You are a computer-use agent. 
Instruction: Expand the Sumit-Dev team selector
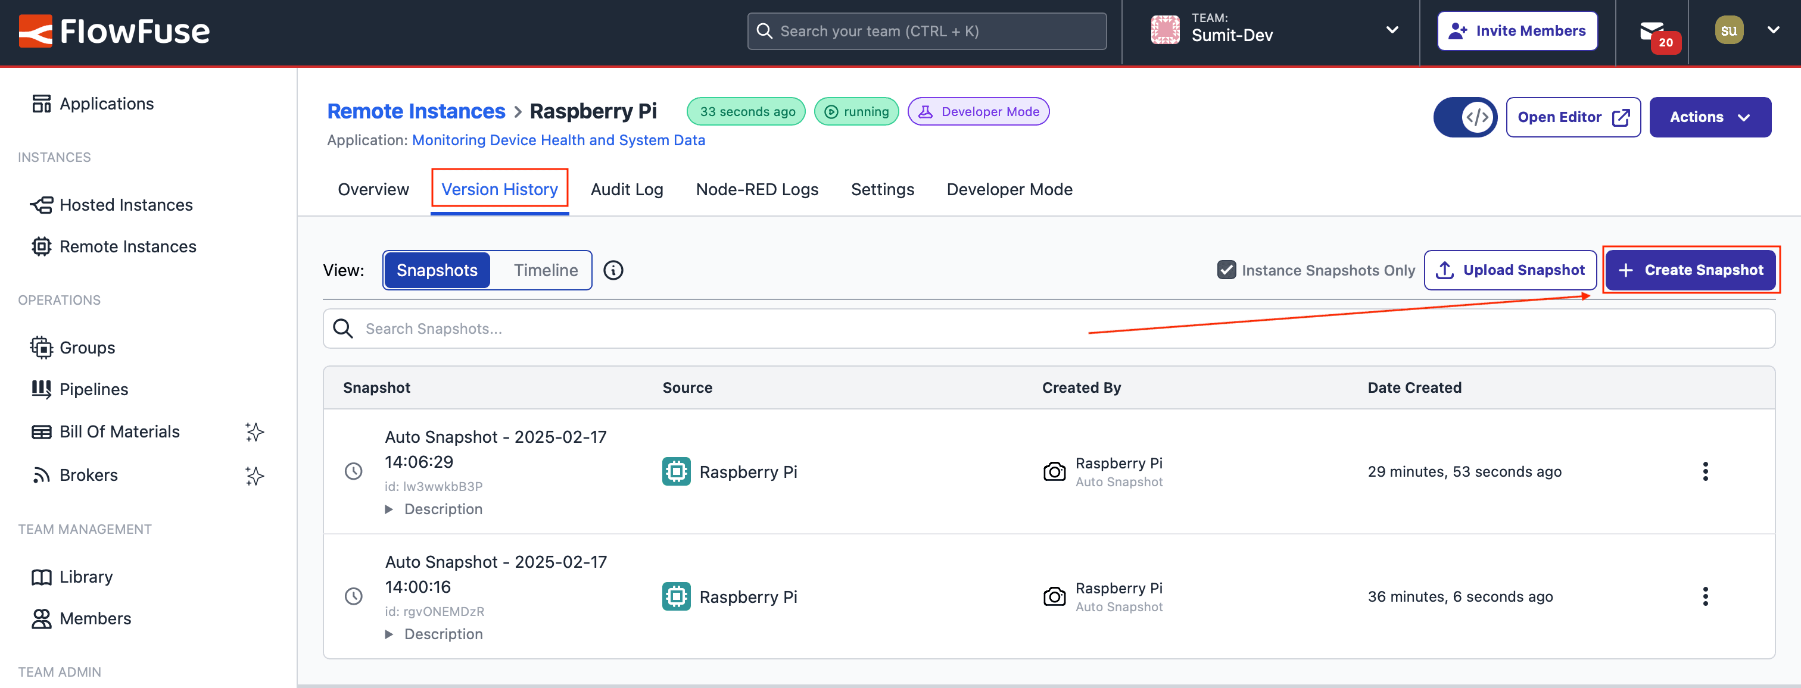[1391, 31]
